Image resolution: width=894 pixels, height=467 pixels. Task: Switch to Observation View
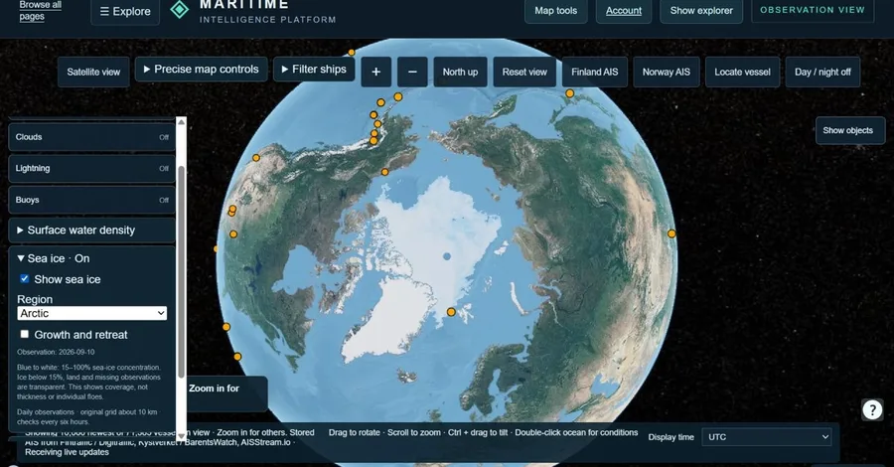pos(813,10)
